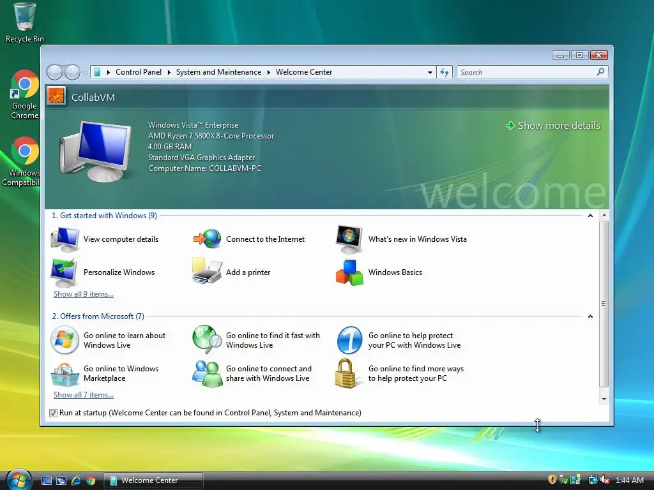
Task: Click the Back navigation button
Action: 54,73
